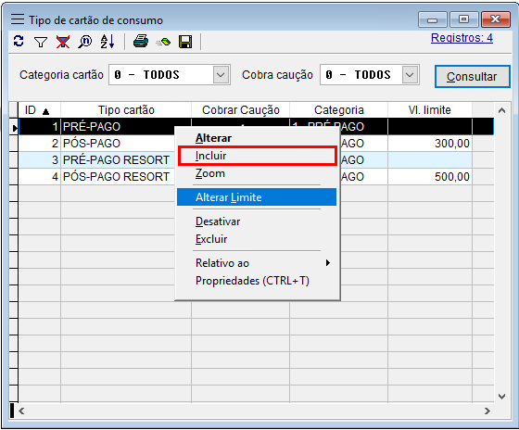
Task: Open the filter funnel icon
Action: point(41,42)
